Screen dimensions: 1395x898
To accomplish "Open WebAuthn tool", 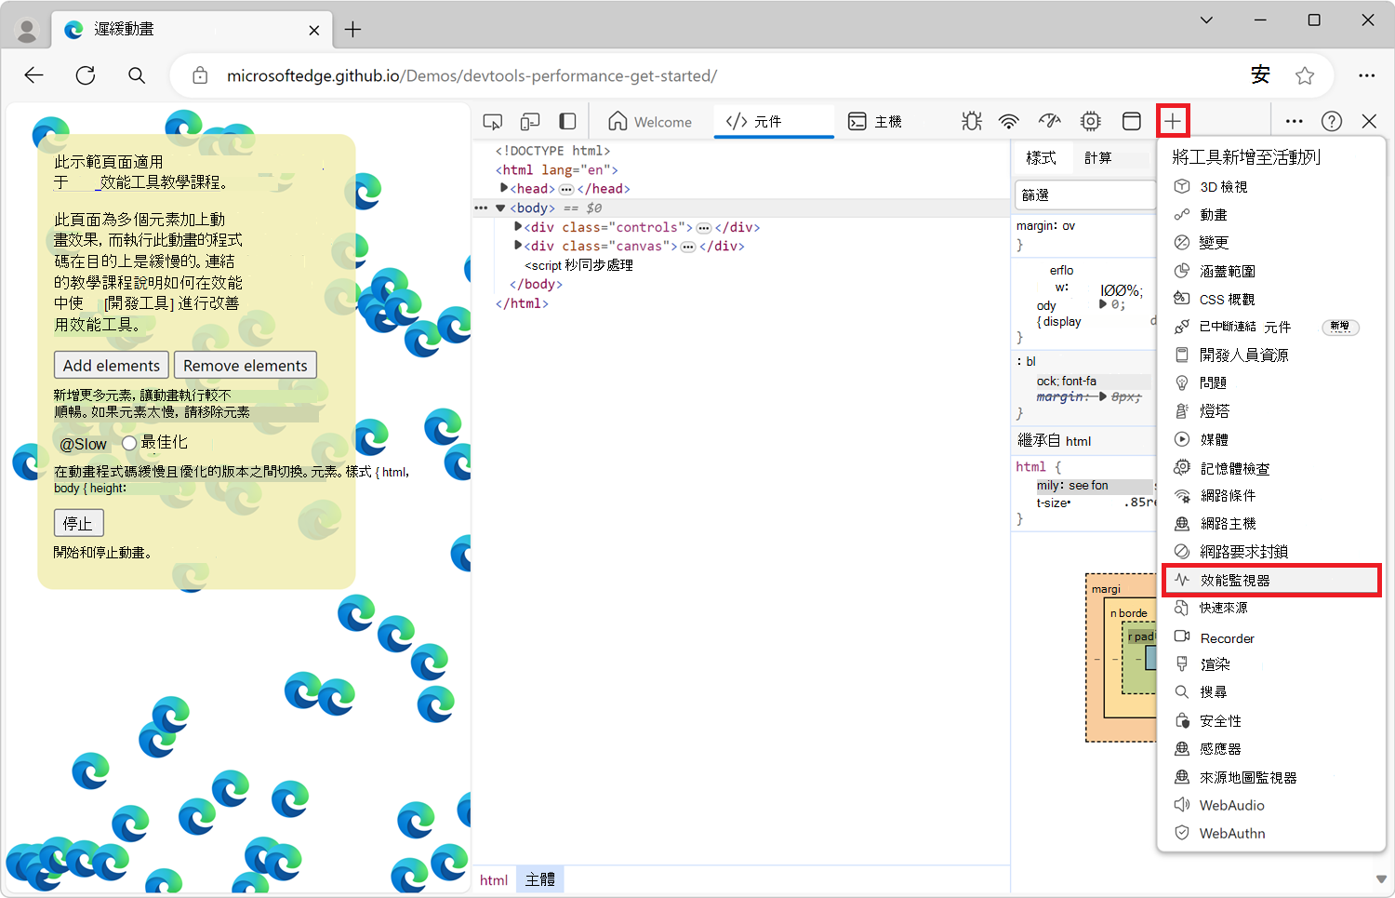I will pyautogui.click(x=1271, y=833).
